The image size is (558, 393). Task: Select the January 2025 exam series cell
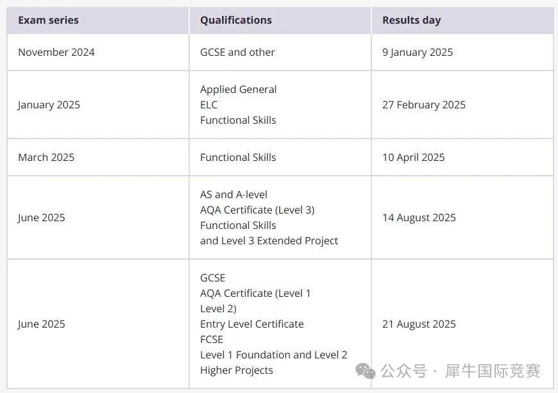(98, 105)
